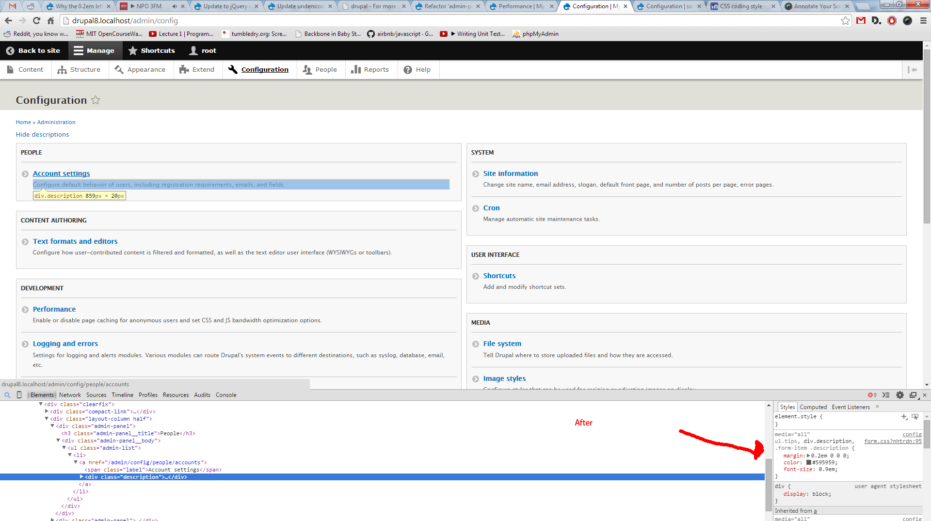Open the Manage menu in the Drupal toolbar
This screenshot has width=931, height=521.
click(x=95, y=50)
